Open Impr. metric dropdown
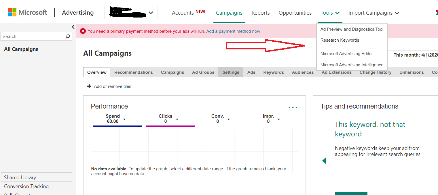Screen dimensions: 438x195 279,119
